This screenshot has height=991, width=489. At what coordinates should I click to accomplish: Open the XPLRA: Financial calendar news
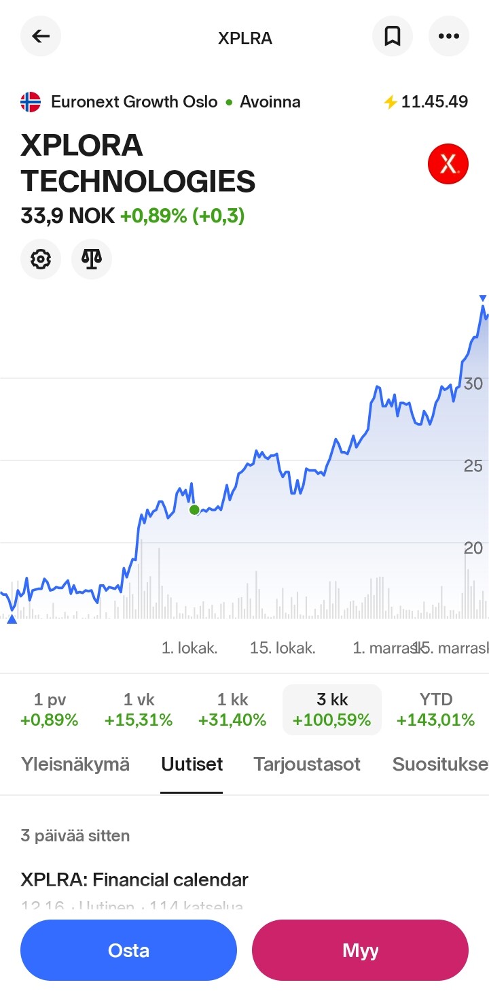[134, 879]
